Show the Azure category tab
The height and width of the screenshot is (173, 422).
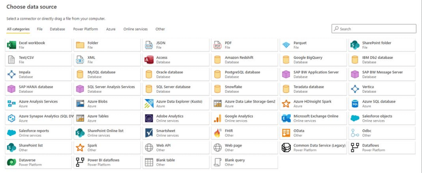coord(110,29)
